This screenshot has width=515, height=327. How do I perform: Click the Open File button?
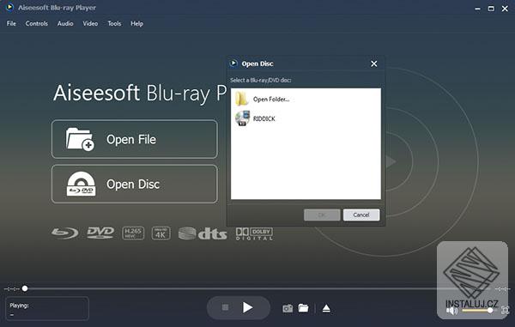pyautogui.click(x=135, y=139)
